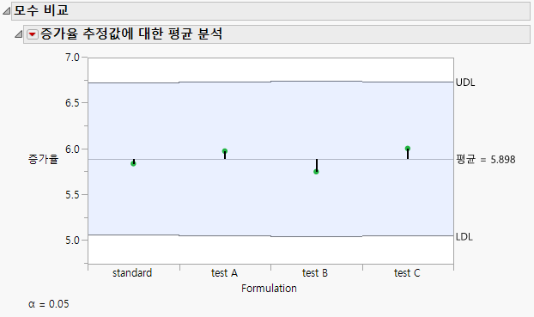The height and width of the screenshot is (317, 534).
Task: Click the 7.0 y-axis tick label
Action: pos(72,58)
